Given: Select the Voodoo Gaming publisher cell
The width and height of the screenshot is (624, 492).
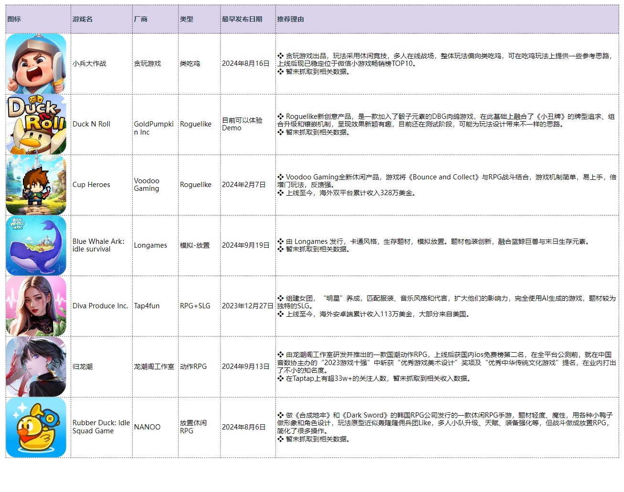Looking at the screenshot, I should [147, 185].
